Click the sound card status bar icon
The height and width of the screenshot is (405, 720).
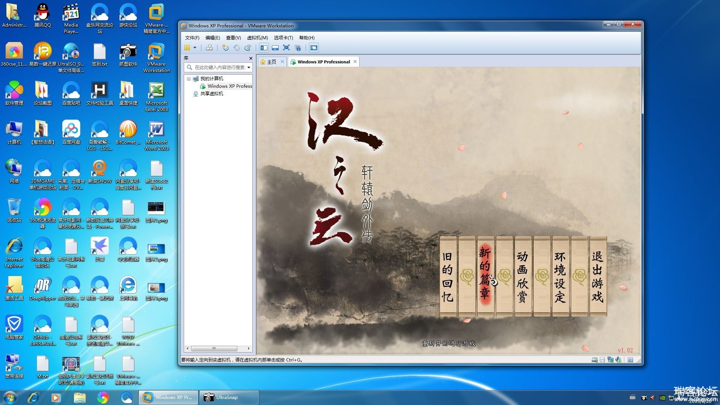tap(618, 360)
